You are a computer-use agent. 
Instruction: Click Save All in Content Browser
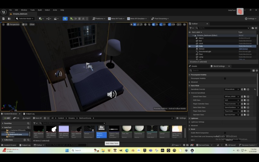tap(37, 118)
